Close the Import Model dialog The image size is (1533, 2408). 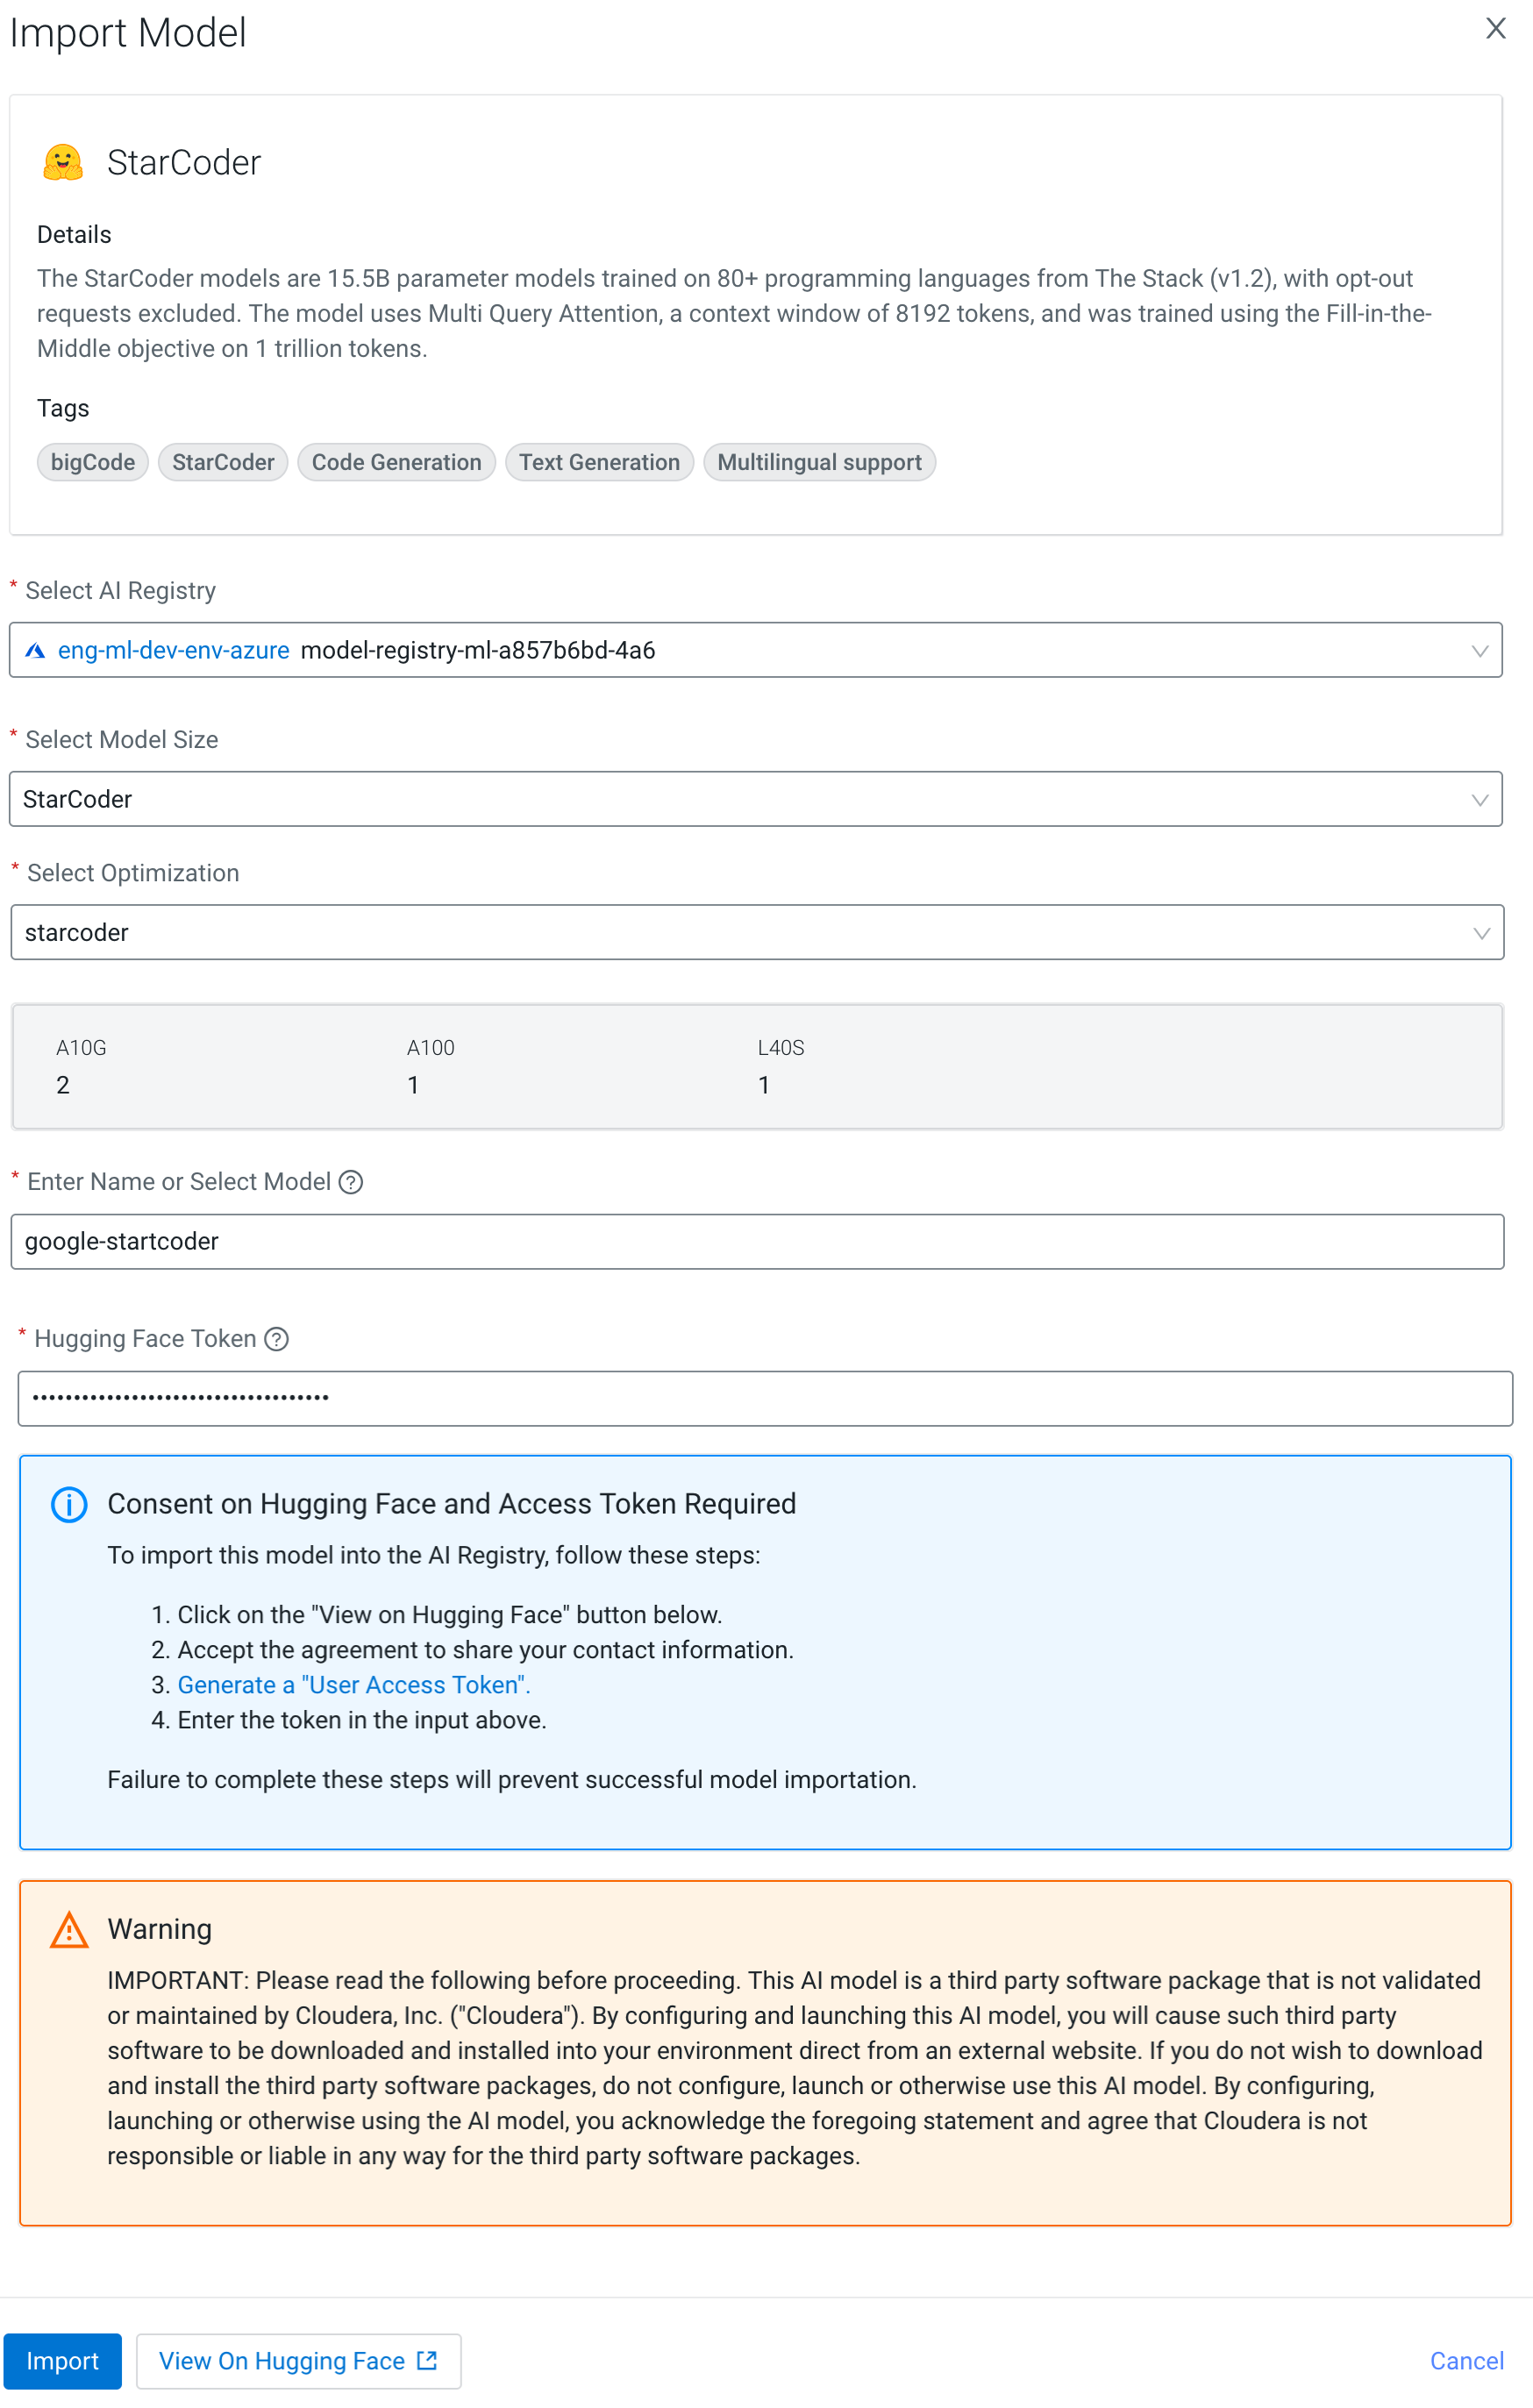click(1494, 29)
